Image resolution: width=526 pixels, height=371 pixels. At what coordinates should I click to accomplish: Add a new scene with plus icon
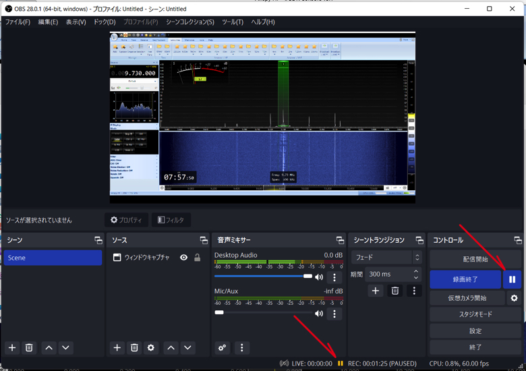click(x=12, y=348)
